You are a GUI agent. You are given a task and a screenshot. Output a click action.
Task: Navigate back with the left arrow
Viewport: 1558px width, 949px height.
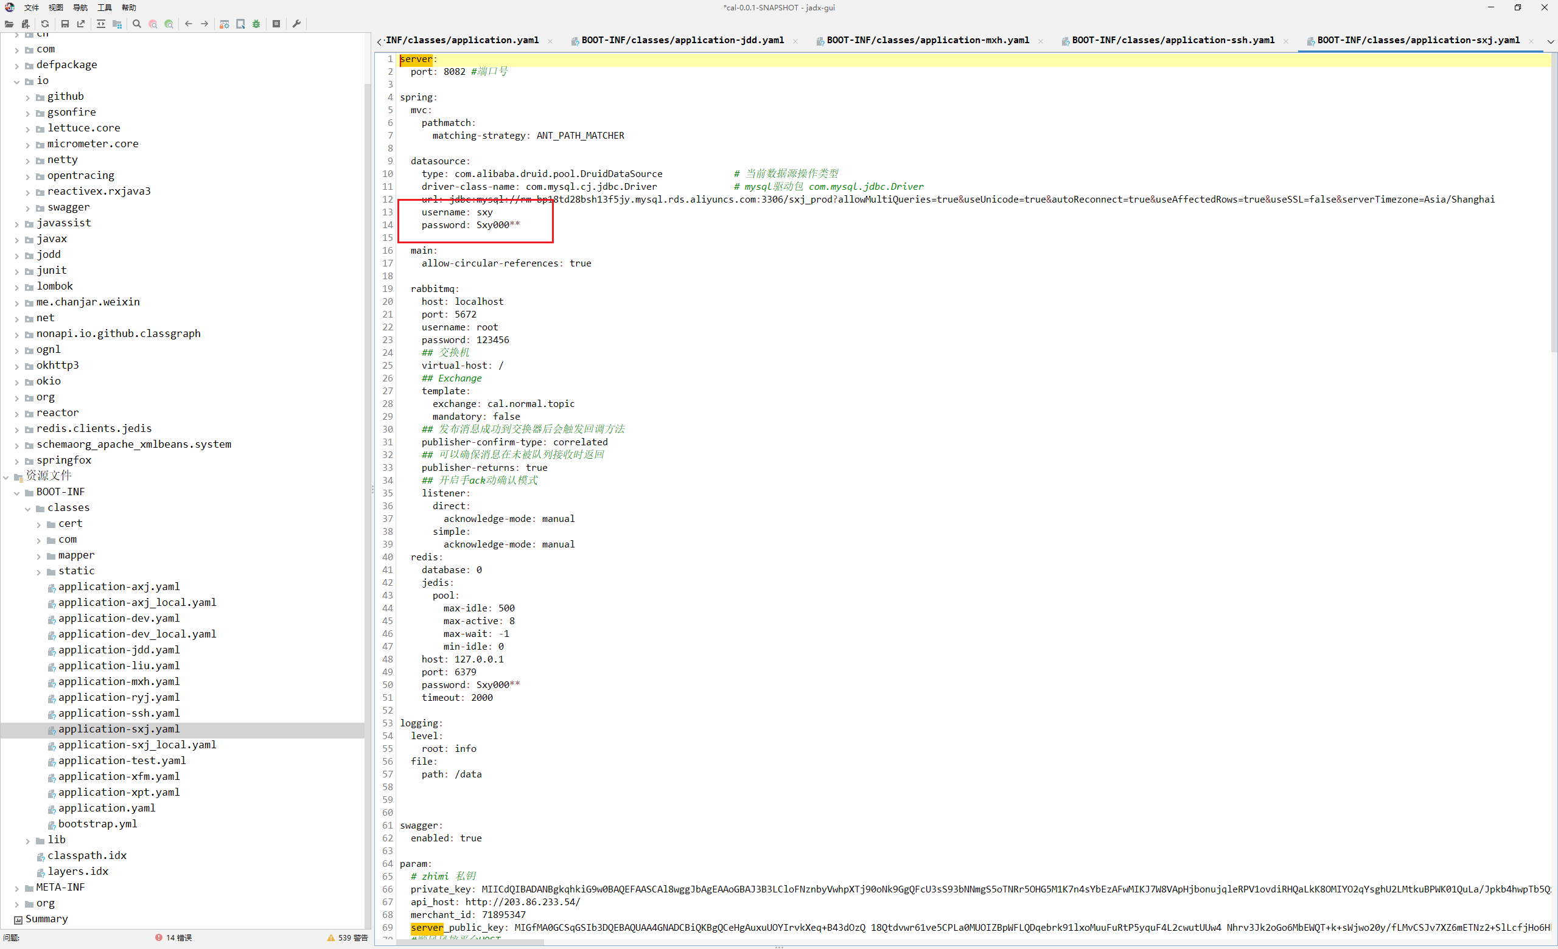point(189,24)
